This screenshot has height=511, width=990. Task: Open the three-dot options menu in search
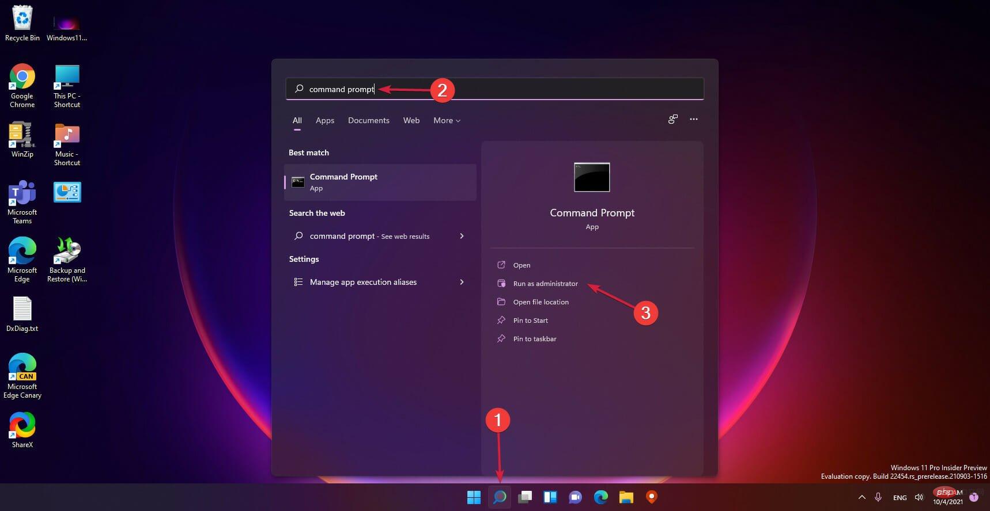(x=694, y=119)
